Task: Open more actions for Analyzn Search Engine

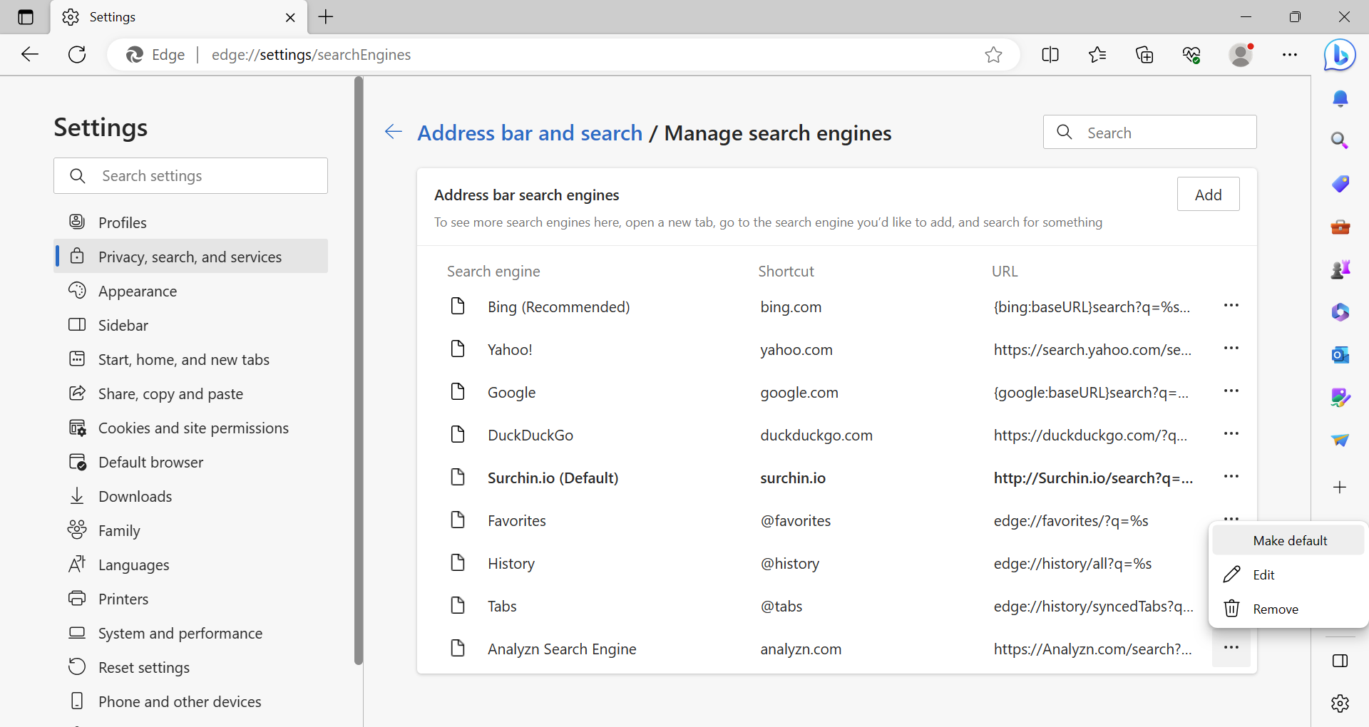Action: [x=1231, y=648]
